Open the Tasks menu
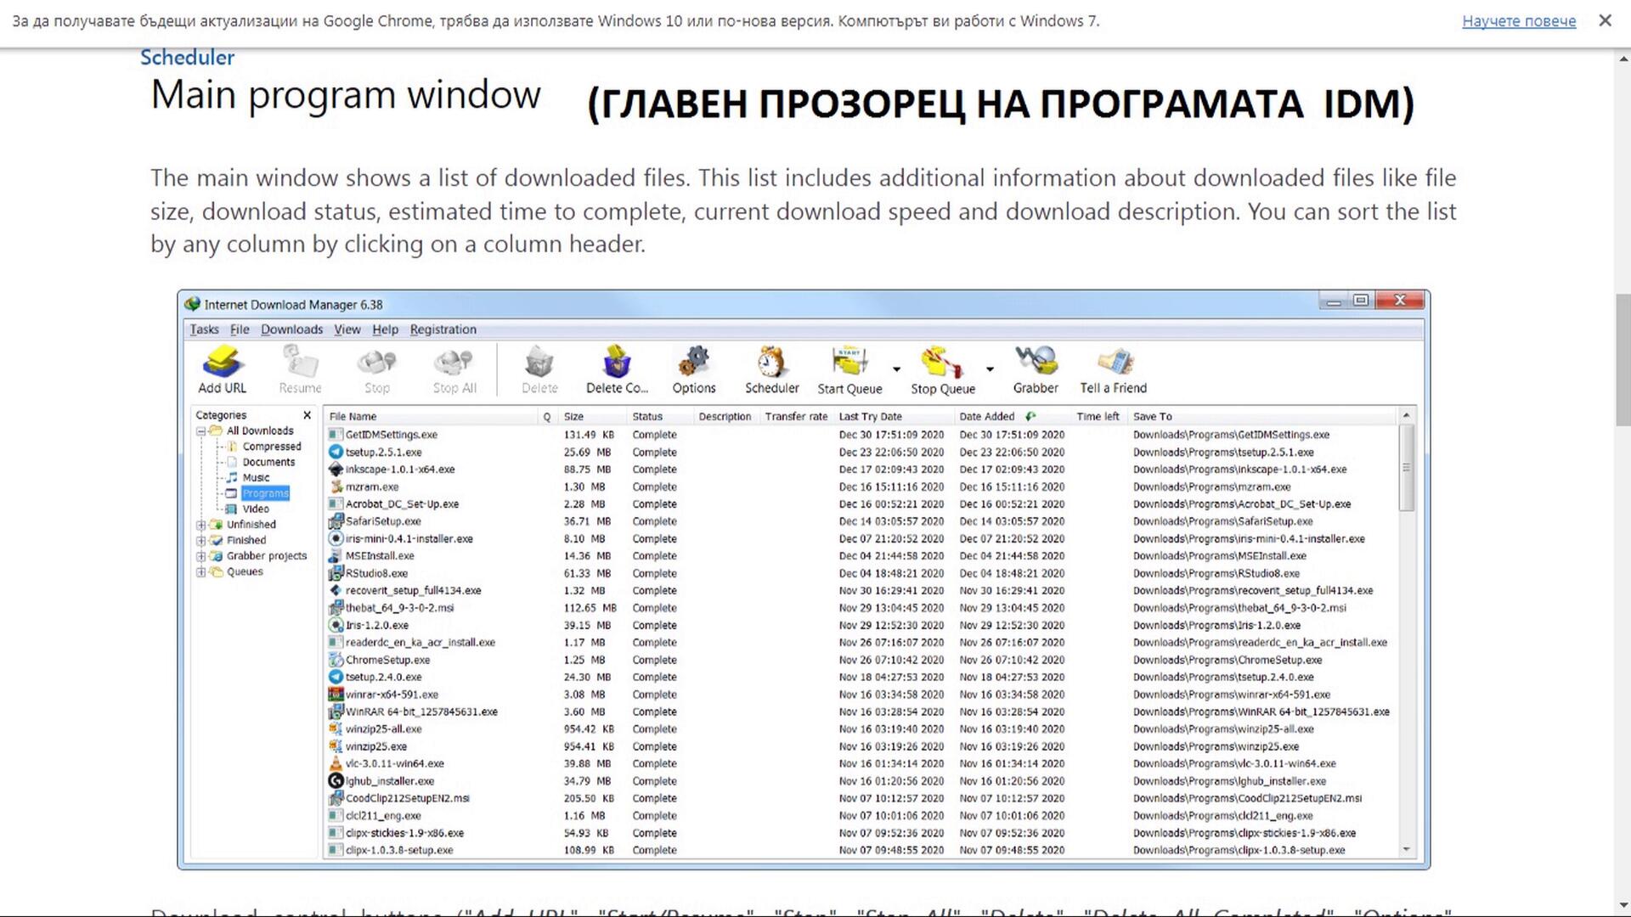 coord(204,329)
